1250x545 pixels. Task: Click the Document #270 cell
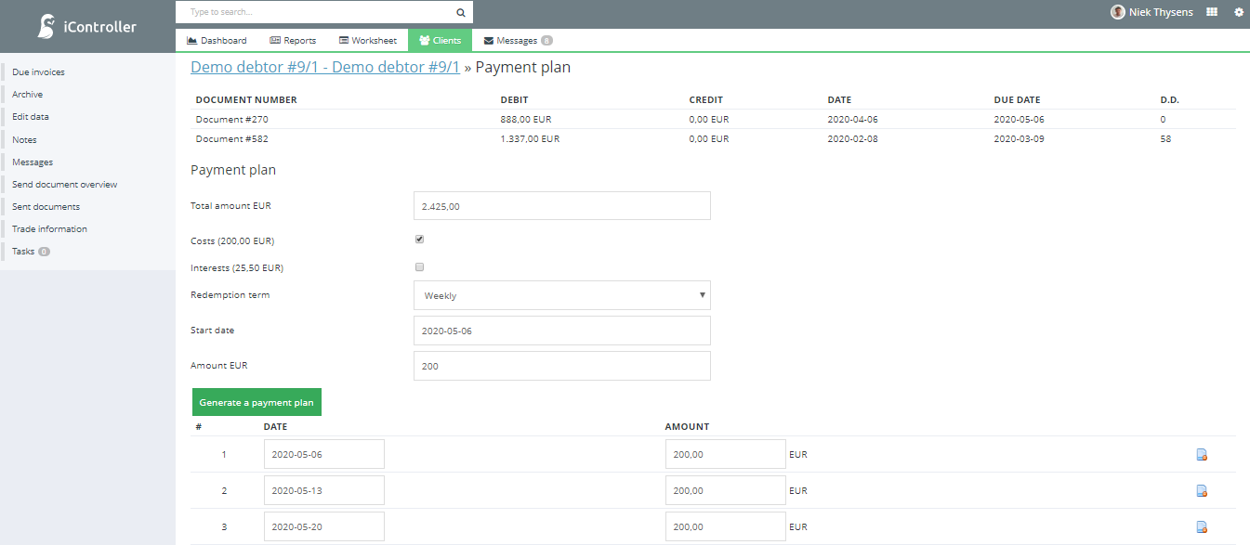tap(232, 120)
